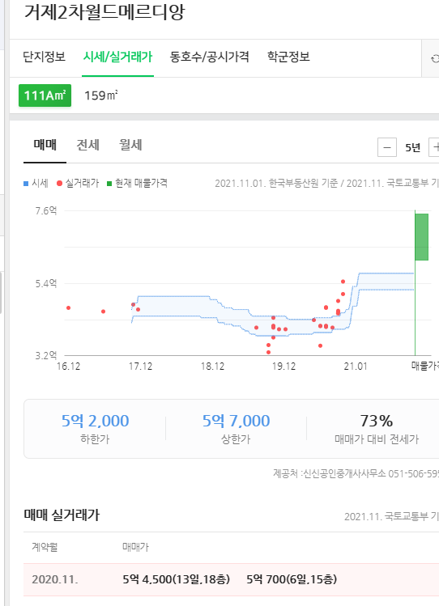Viewport: 439px width, 606px height.
Task: Click the 7.6억 y-axis label
Action: click(x=46, y=211)
